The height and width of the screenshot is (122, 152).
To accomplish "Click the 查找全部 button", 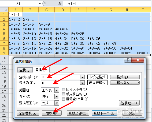I will [78, 113].
